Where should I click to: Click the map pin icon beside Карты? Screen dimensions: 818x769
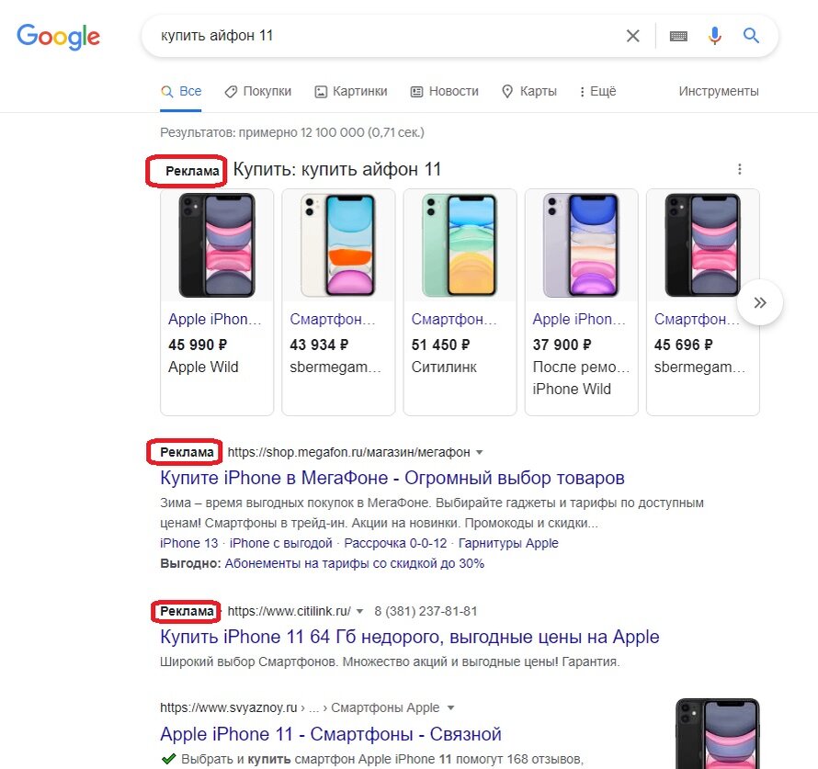(x=506, y=91)
